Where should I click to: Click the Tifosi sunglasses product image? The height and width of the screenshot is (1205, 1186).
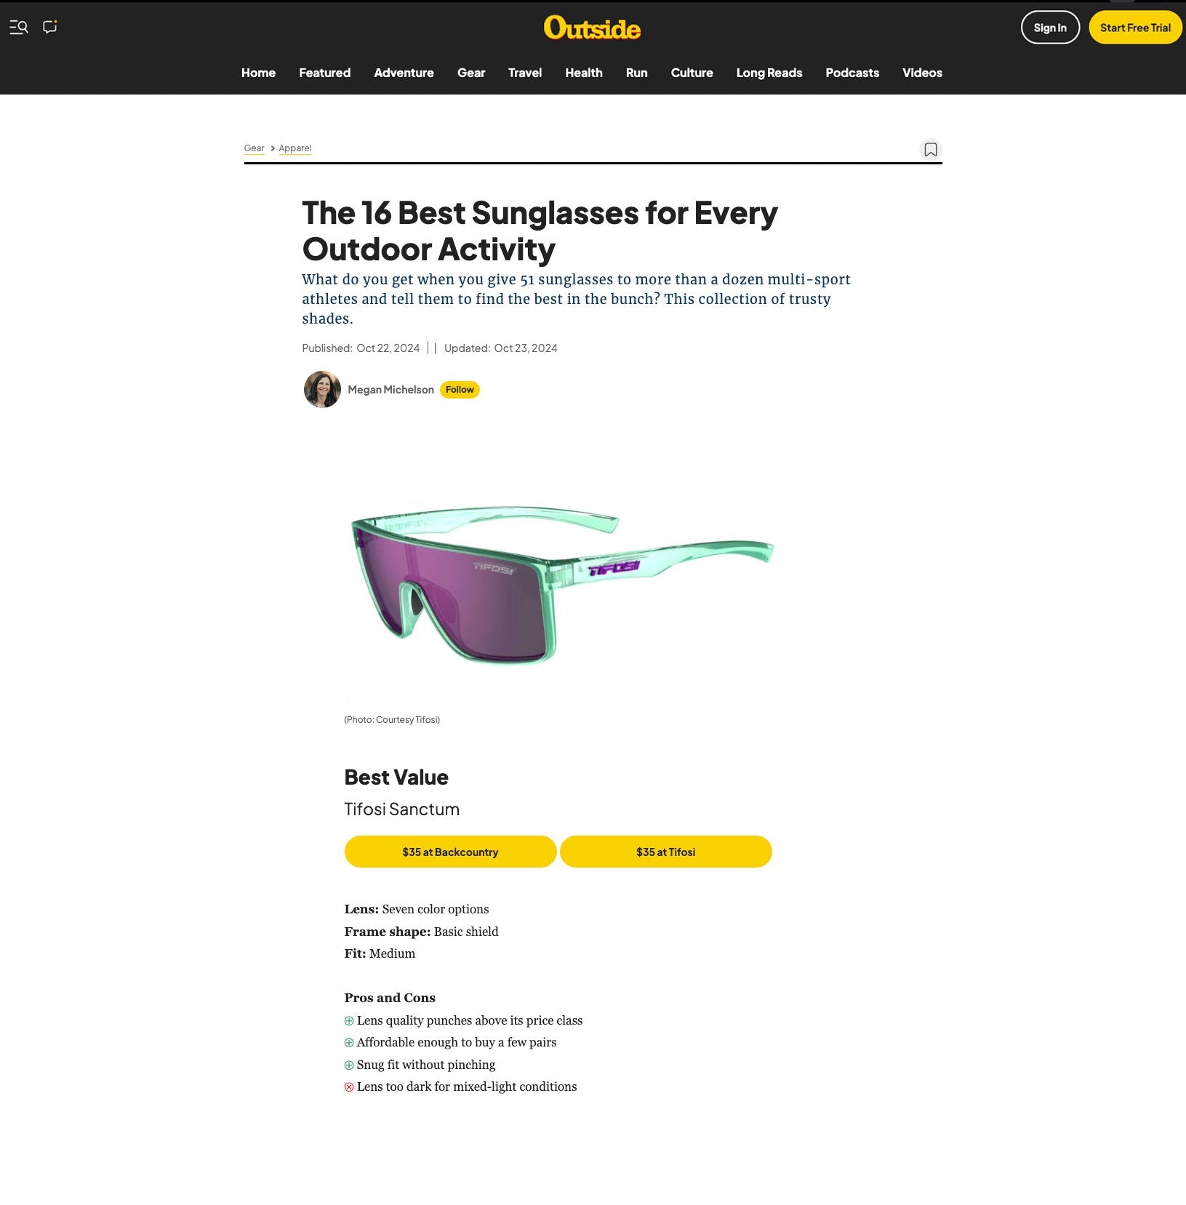click(x=562, y=585)
